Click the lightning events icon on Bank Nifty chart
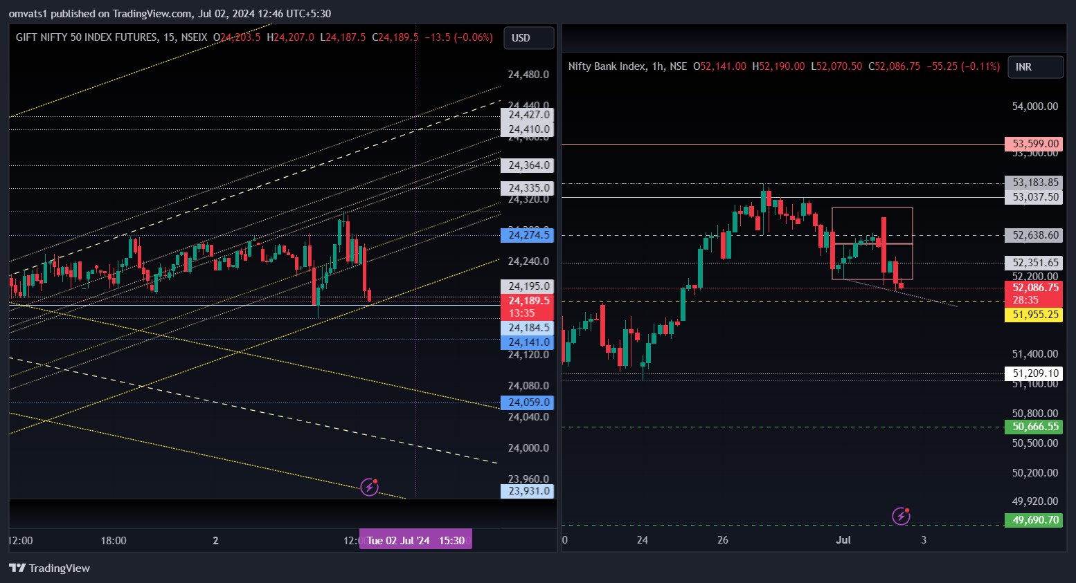The image size is (1076, 583). point(901,516)
